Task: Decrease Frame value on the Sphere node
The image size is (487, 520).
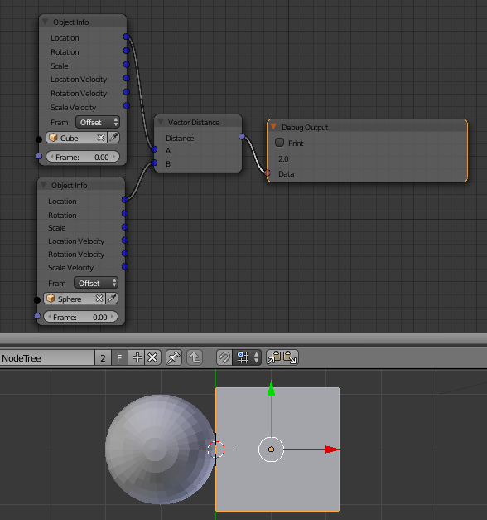Action: pos(50,317)
